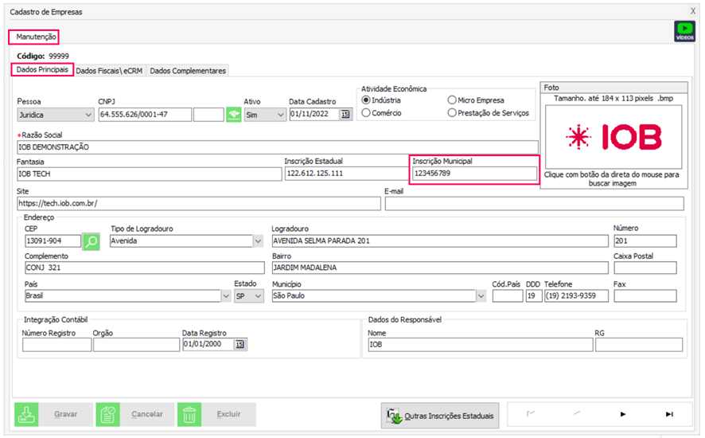
Task: Select the Indústria radio button
Action: coord(366,100)
